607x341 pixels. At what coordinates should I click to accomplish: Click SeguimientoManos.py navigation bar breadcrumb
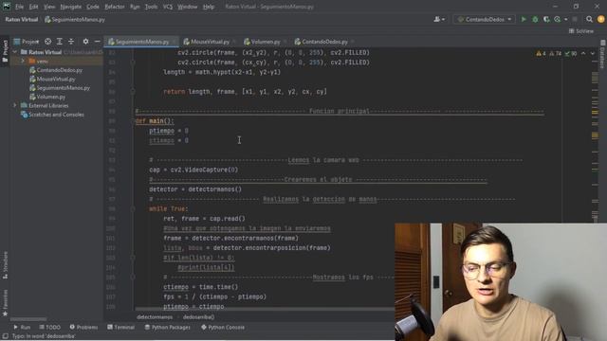[75, 19]
